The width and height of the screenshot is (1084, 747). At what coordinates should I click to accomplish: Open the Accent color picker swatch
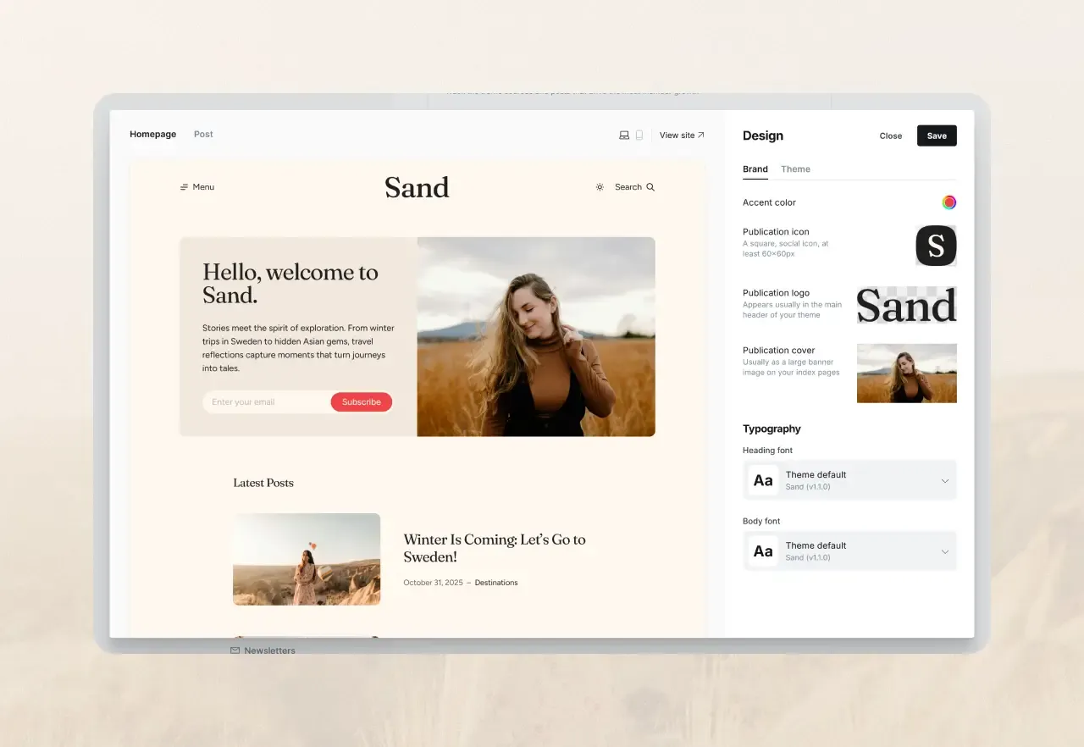point(948,202)
